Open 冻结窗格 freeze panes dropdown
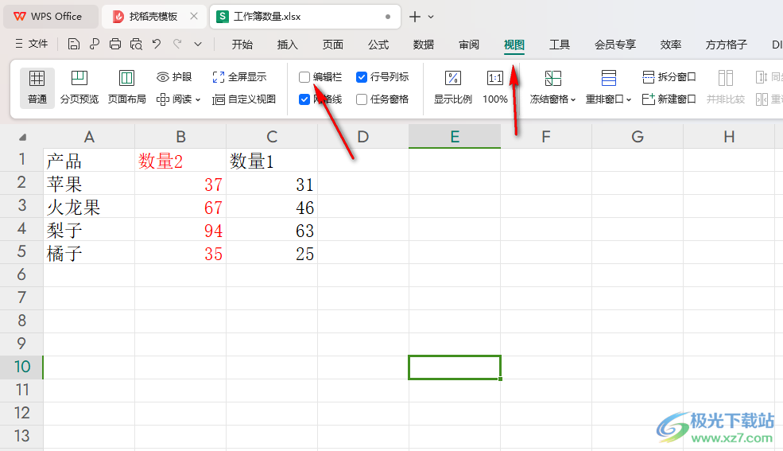The width and height of the screenshot is (783, 451). (552, 87)
